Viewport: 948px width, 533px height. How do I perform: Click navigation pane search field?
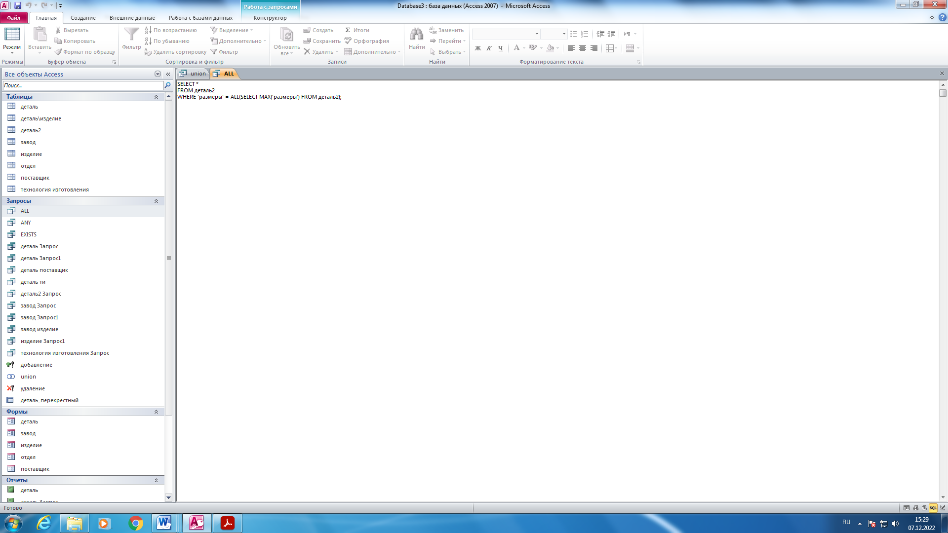[83, 85]
